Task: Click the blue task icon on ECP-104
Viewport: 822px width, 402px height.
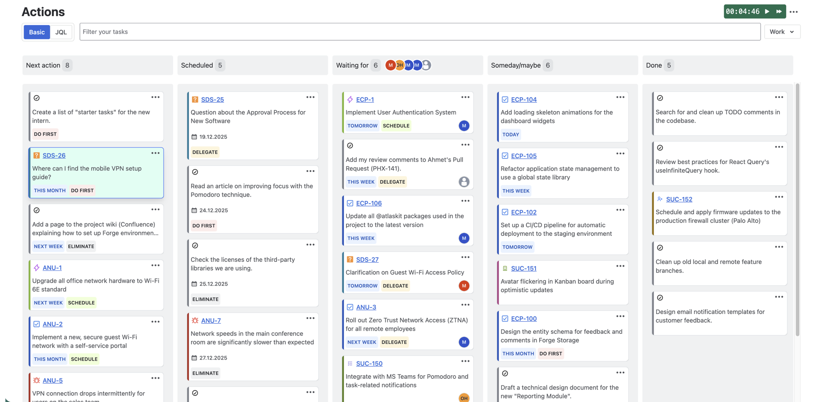Action: pyautogui.click(x=505, y=99)
